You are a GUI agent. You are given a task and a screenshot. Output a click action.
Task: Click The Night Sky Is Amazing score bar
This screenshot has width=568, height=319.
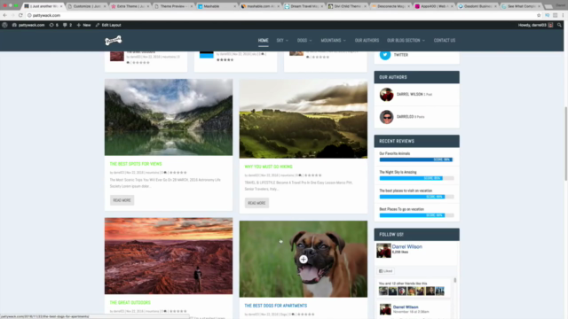tap(416, 178)
